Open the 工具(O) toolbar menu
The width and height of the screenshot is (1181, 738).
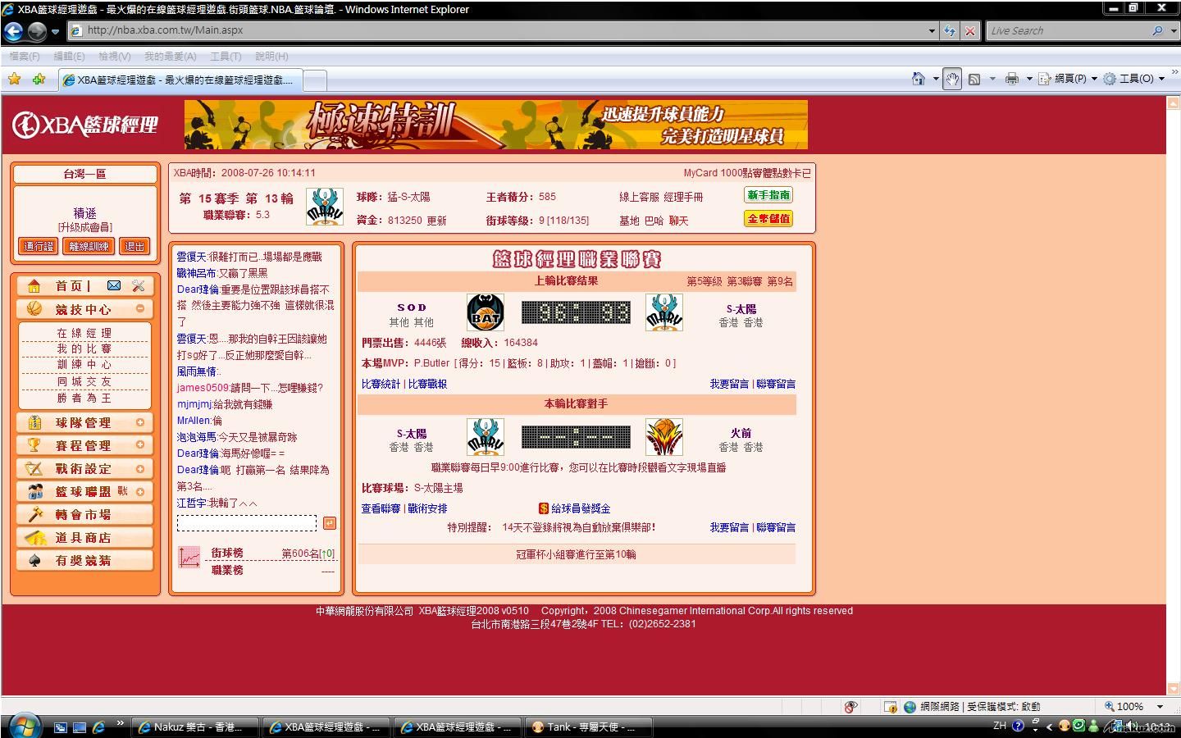pos(1135,79)
